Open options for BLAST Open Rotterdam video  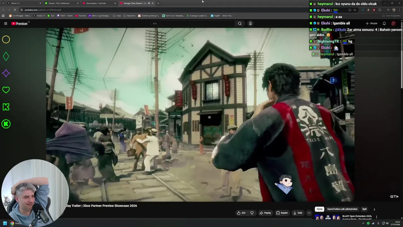pos(376,217)
